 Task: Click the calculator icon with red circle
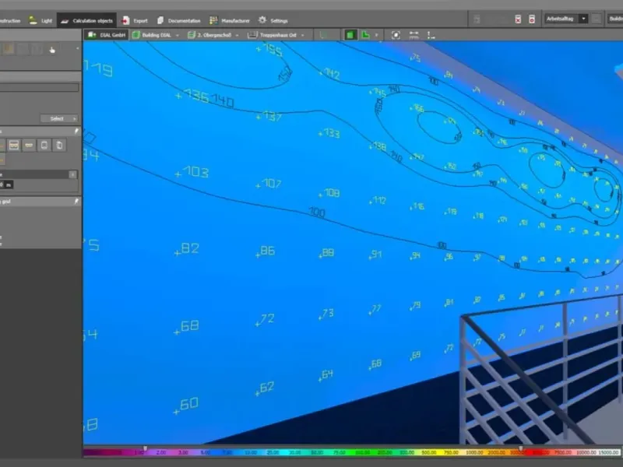(x=532, y=19)
